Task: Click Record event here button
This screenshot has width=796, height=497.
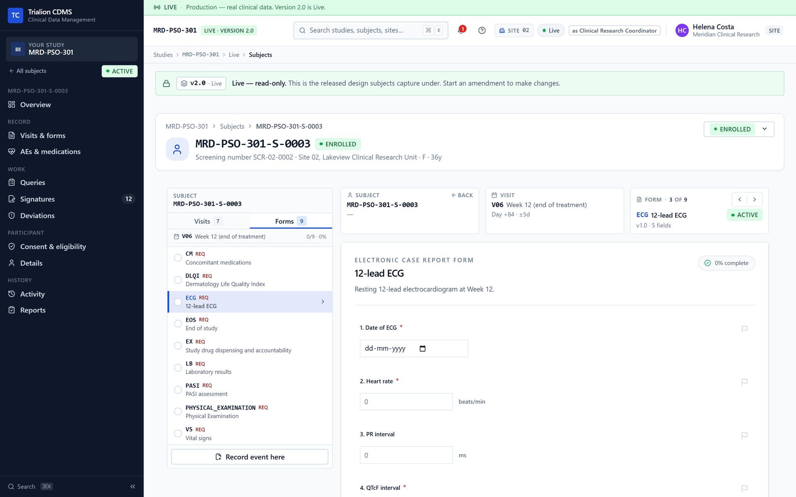Action: (250, 457)
